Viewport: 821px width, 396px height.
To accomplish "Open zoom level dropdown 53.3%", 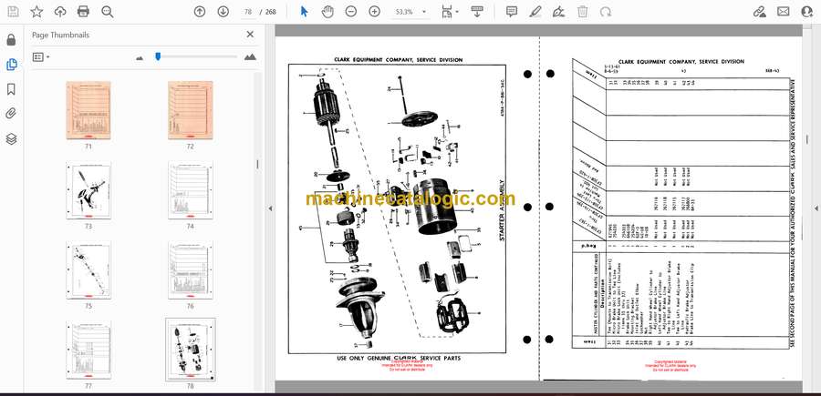I will point(410,12).
